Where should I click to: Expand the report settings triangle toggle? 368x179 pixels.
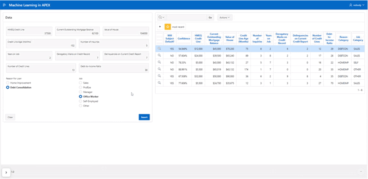(160, 27)
